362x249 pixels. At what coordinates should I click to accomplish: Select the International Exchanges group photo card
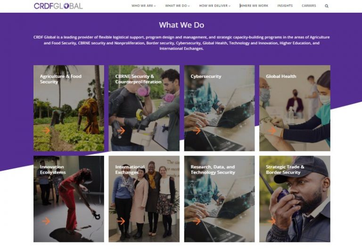pos(144,199)
